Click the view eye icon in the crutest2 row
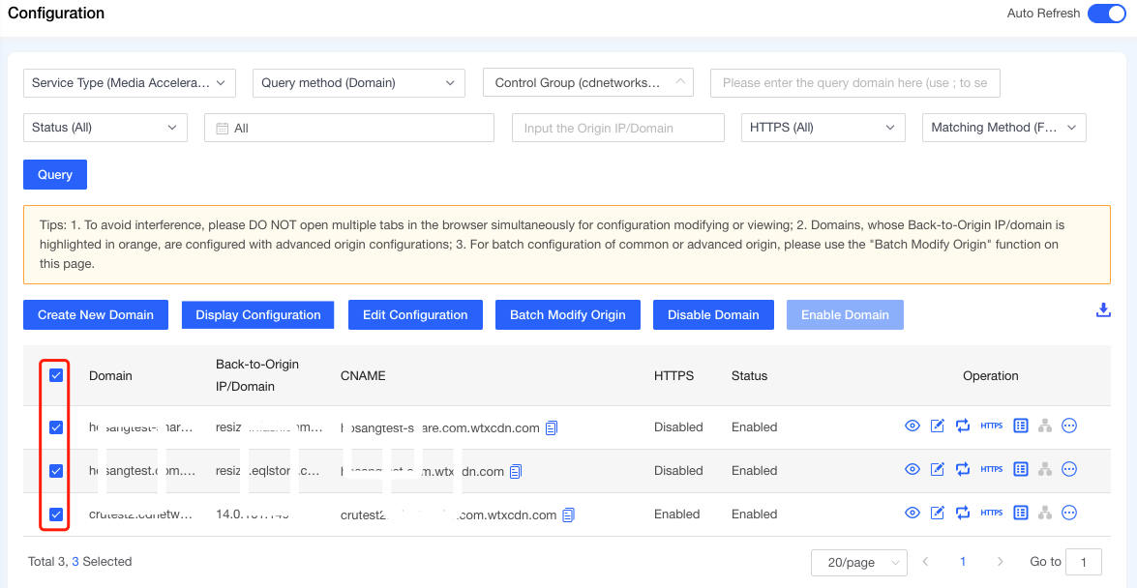This screenshot has height=588, width=1137. click(912, 514)
